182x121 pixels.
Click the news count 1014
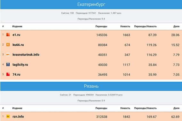(x=126, y=74)
